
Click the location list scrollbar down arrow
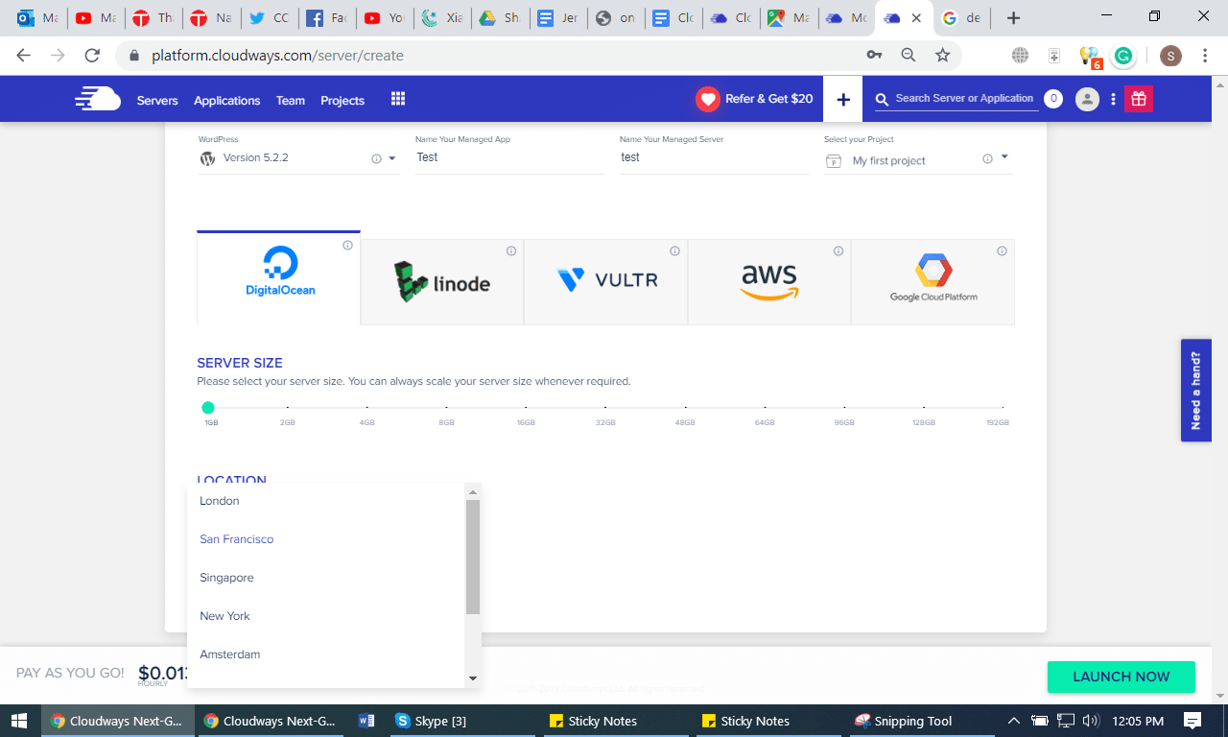point(473,678)
